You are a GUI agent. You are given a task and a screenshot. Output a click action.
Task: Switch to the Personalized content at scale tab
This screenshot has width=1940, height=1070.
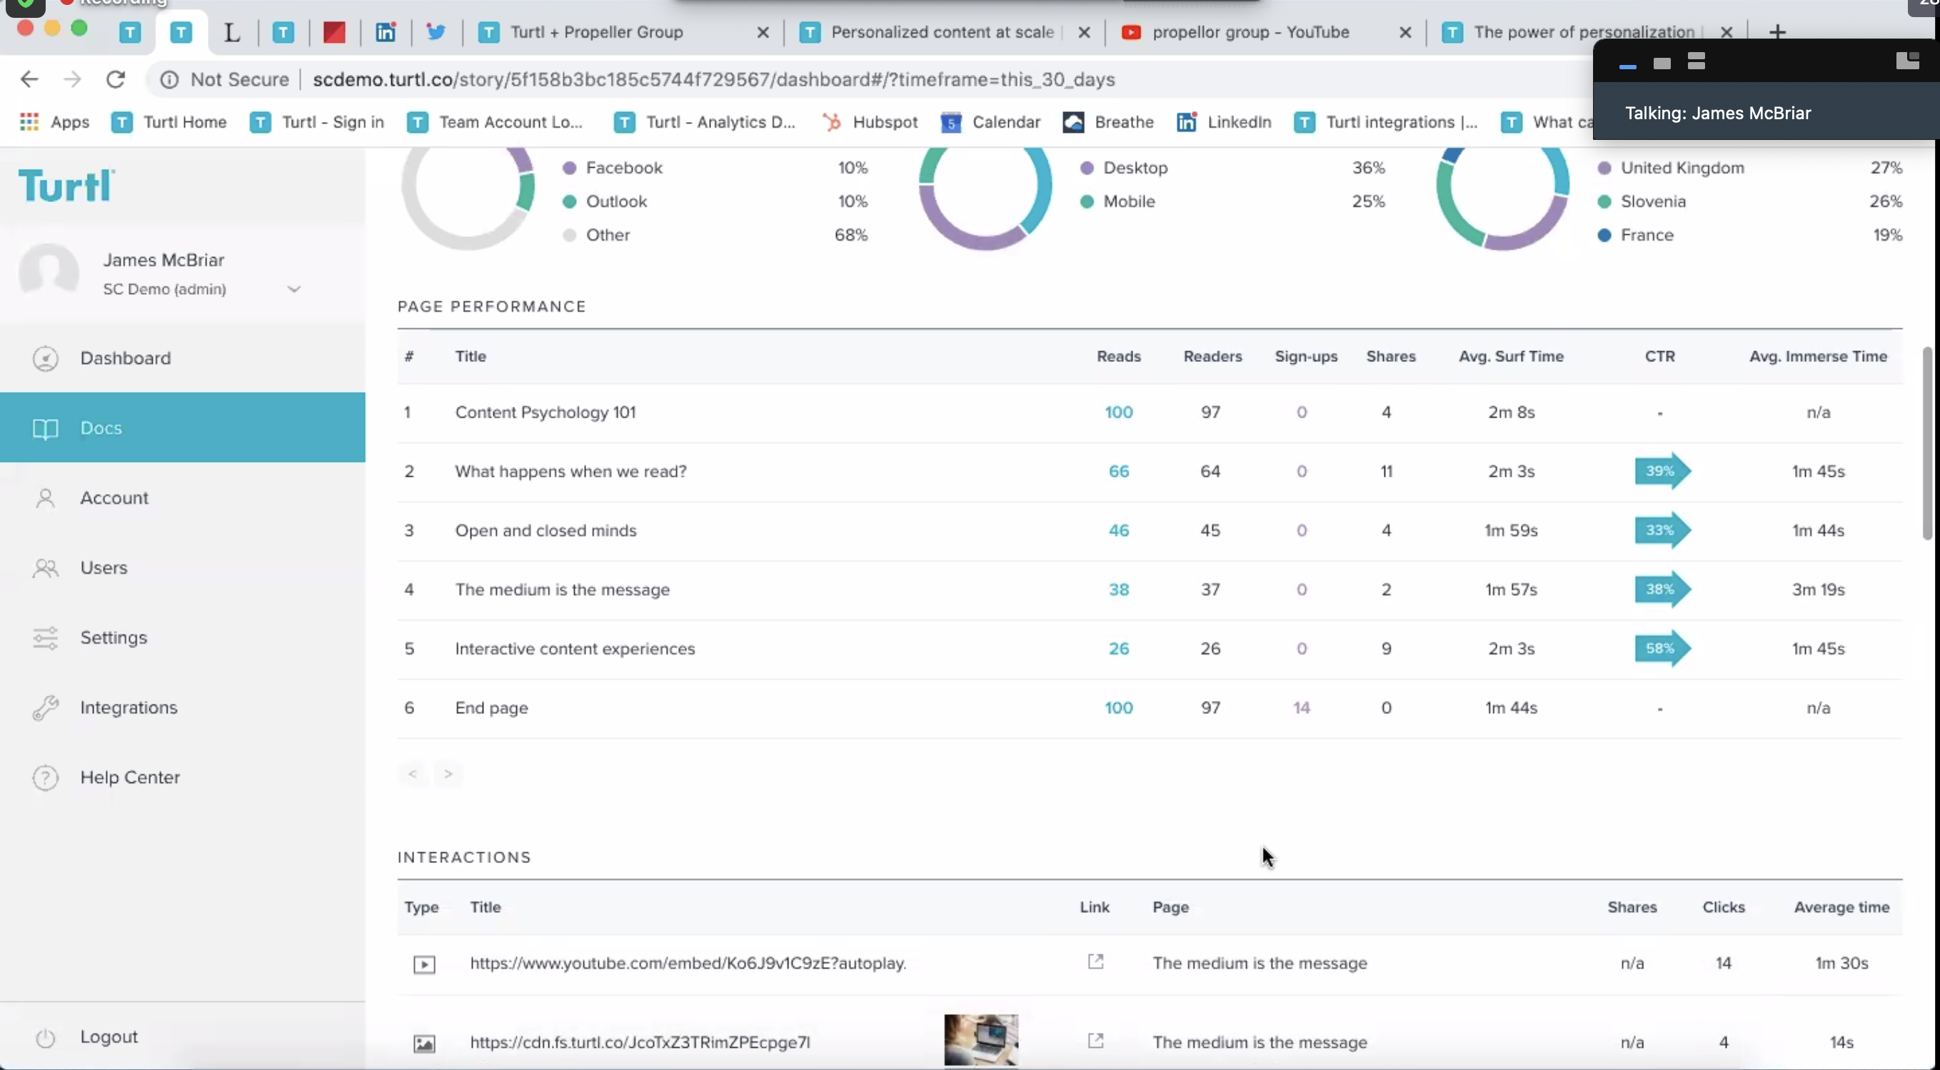[940, 32]
